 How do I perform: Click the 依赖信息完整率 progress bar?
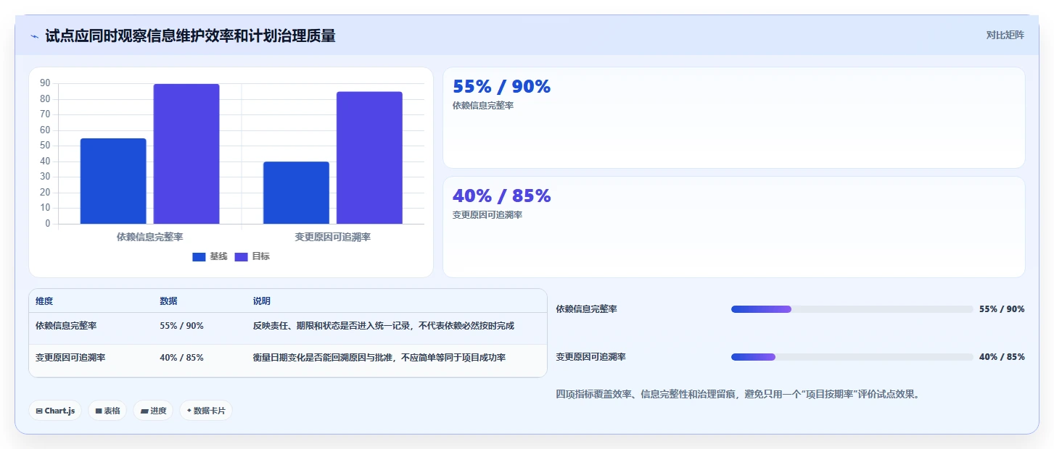click(x=852, y=309)
